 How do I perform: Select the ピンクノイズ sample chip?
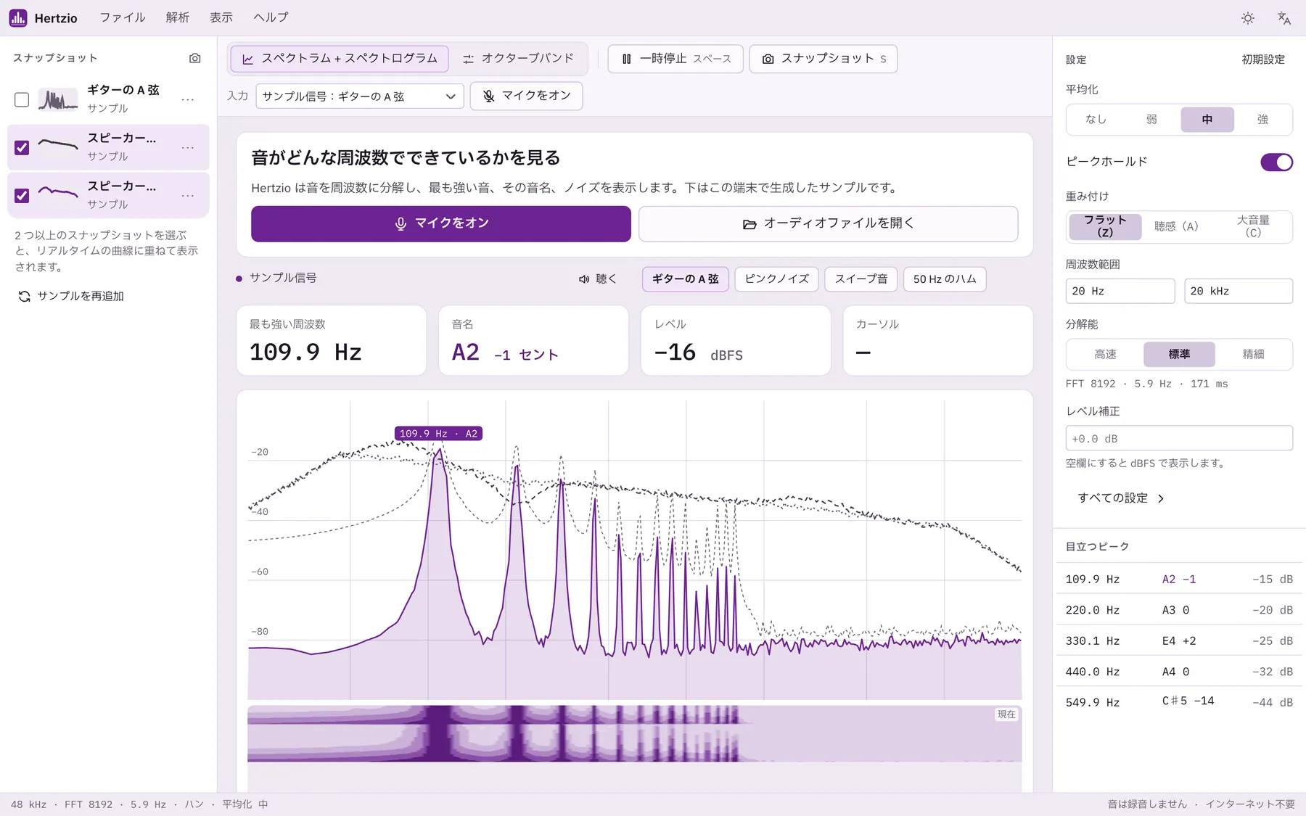pyautogui.click(x=776, y=279)
